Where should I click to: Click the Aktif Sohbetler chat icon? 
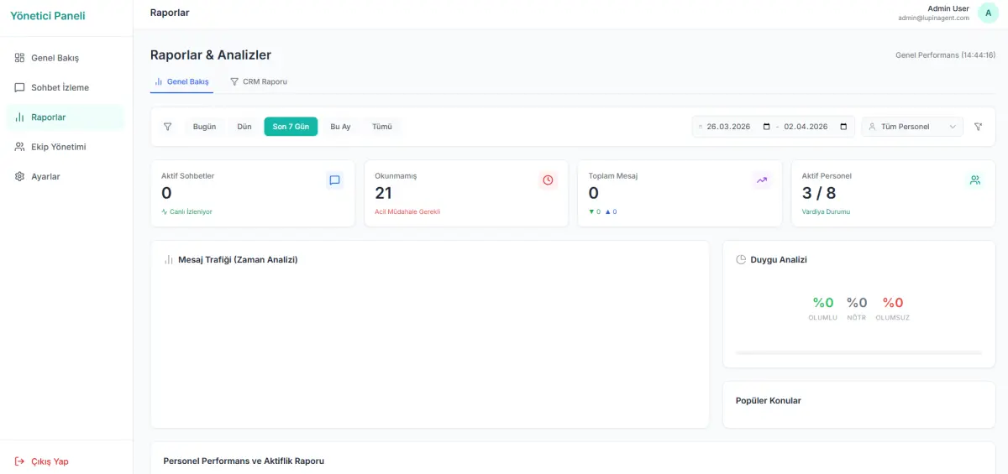334,180
